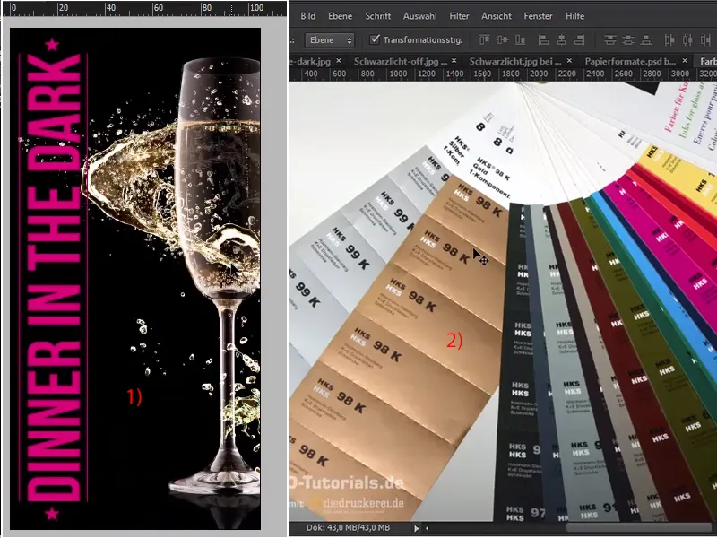Click the horizontal ruler above the flyer document
The height and width of the screenshot is (538, 717).
coord(144,8)
